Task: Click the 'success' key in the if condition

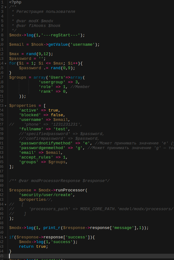Action: pyautogui.click(x=76, y=237)
